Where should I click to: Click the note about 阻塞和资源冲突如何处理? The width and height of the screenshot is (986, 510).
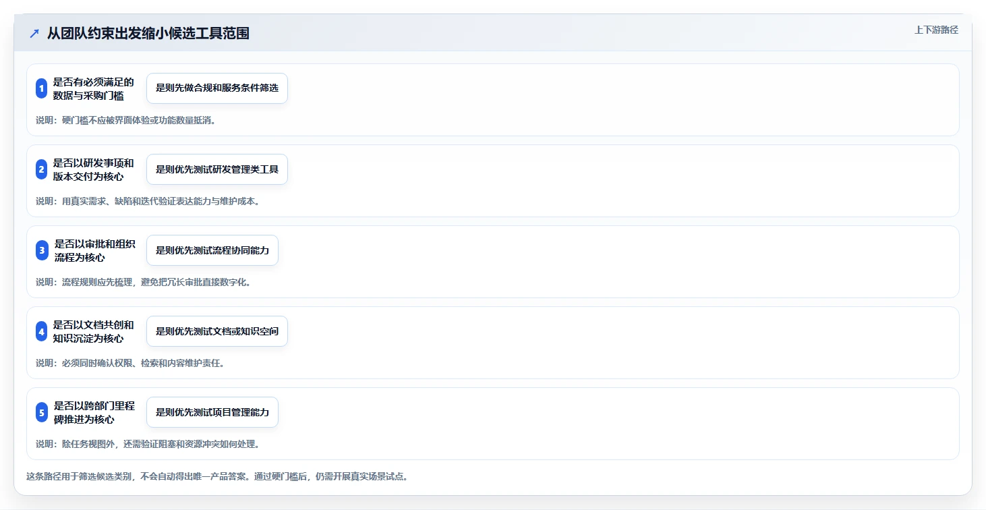point(148,444)
